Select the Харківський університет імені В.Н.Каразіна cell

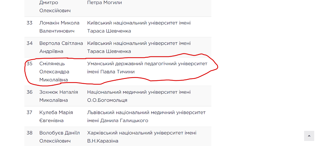click(142, 137)
